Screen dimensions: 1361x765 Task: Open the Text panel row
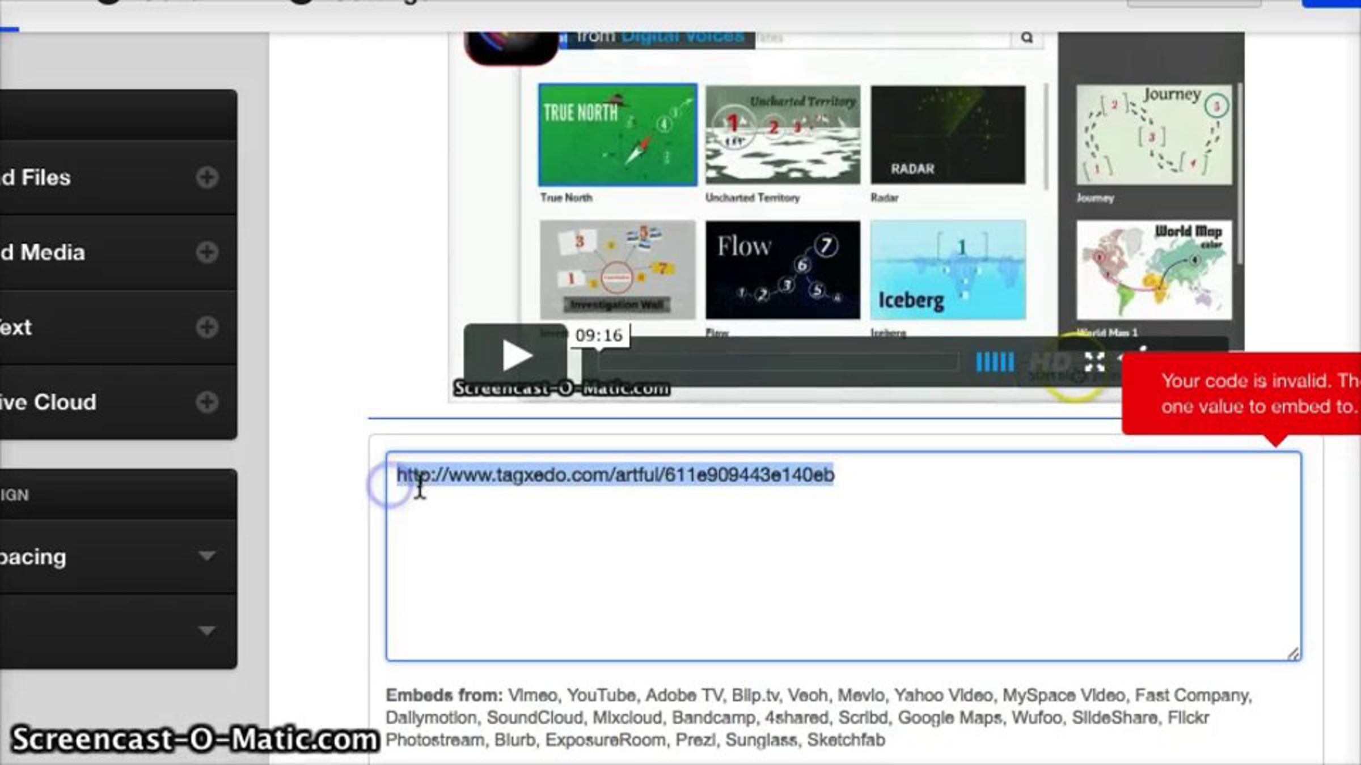119,327
